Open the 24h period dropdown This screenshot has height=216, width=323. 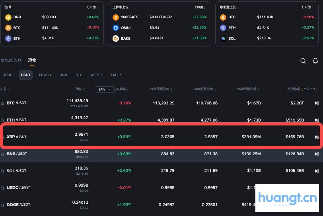[104, 89]
